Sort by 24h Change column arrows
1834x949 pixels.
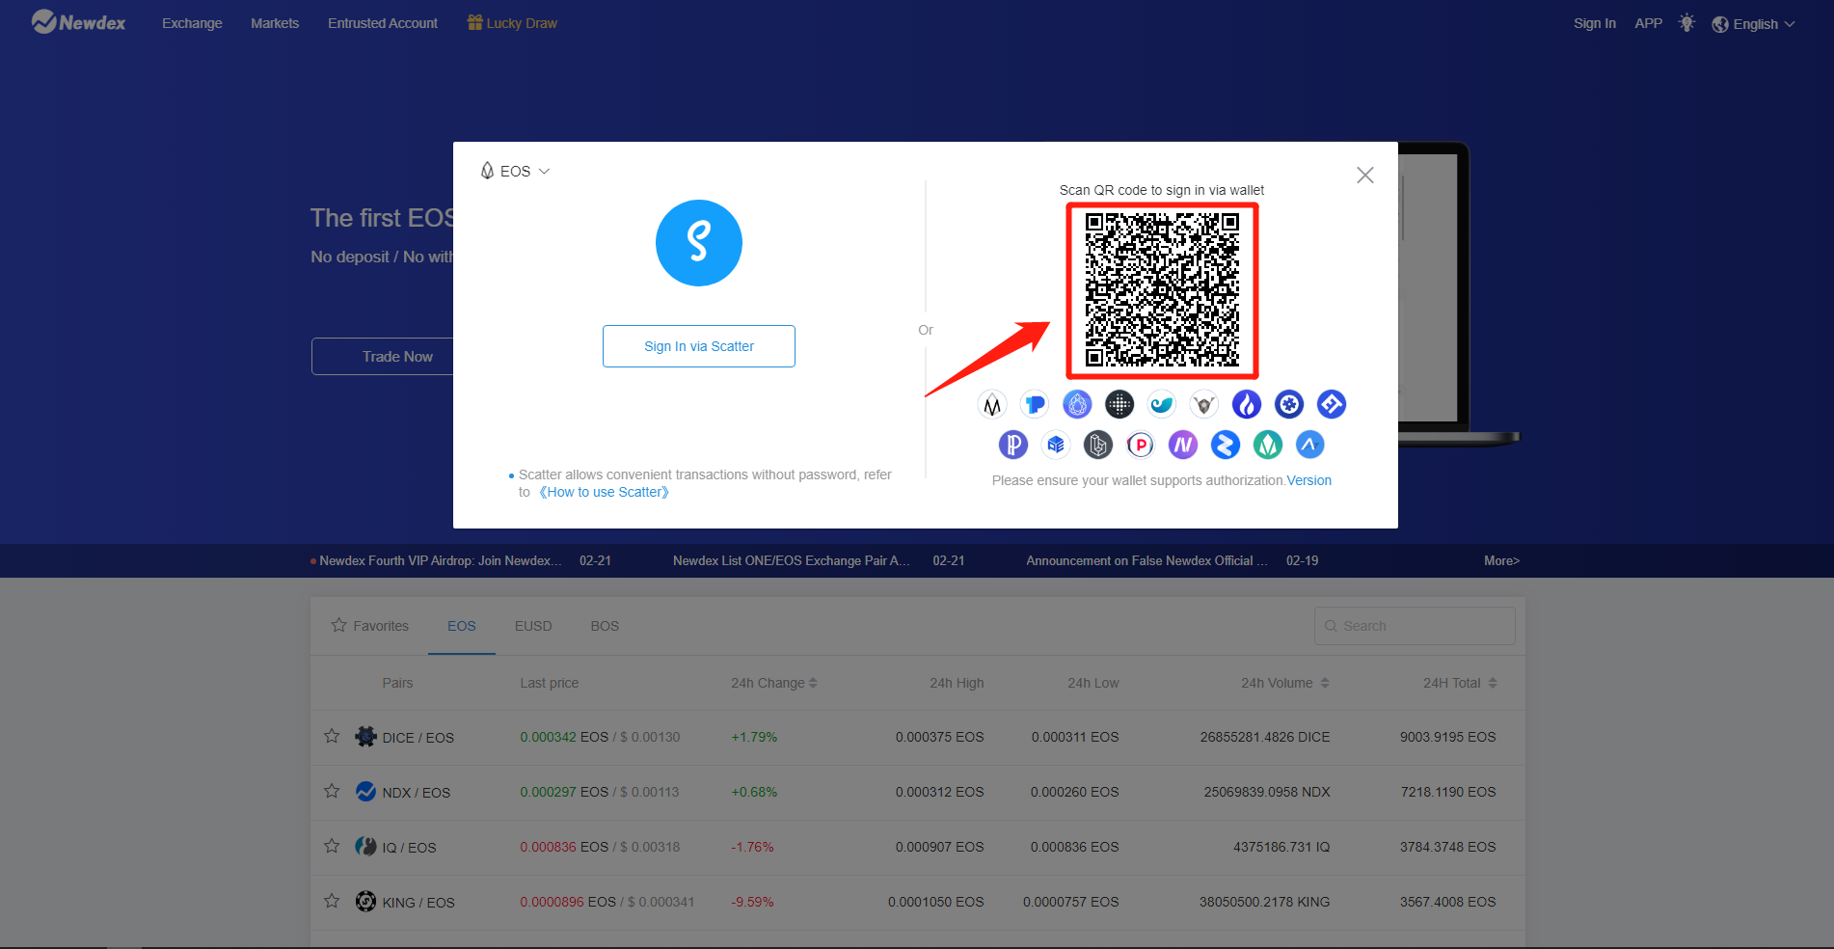[813, 683]
